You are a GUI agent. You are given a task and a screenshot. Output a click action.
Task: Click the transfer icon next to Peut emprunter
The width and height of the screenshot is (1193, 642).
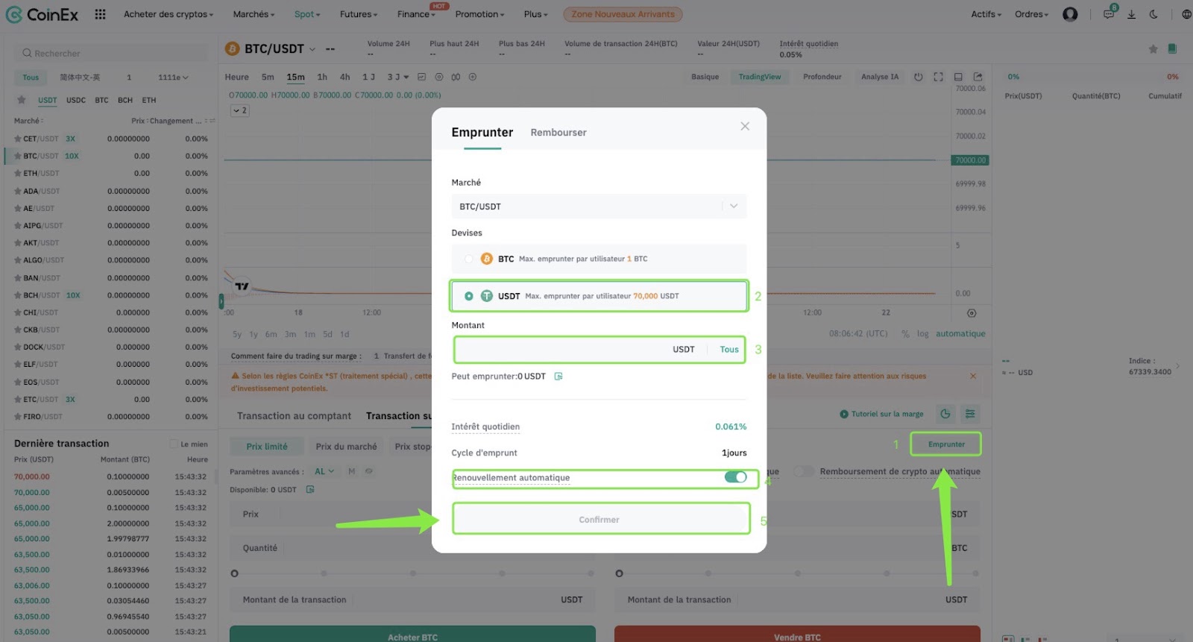[558, 377]
